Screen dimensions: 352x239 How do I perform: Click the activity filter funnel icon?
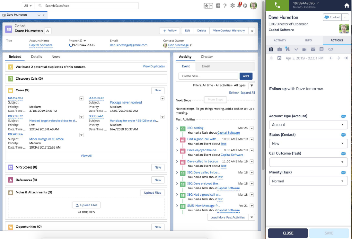point(252,86)
